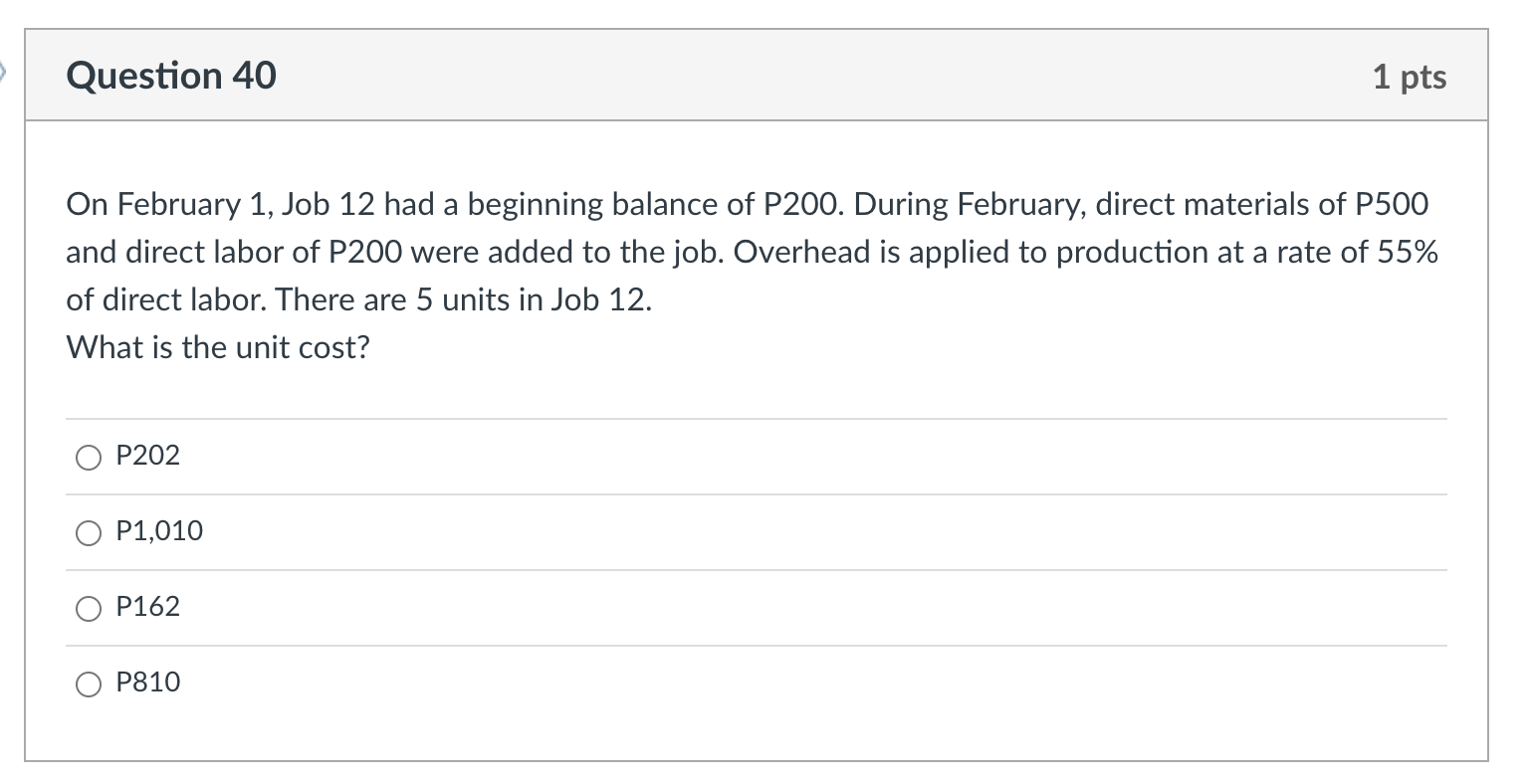Click the P1,010 answer label text
This screenshot has width=1531, height=780.
[x=159, y=532]
